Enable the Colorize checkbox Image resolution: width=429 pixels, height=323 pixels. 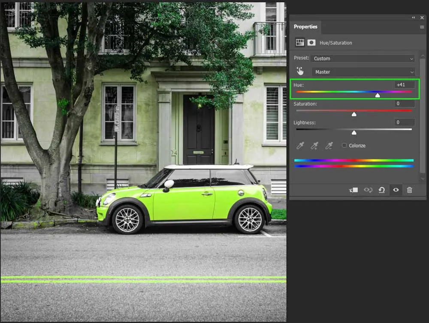344,146
